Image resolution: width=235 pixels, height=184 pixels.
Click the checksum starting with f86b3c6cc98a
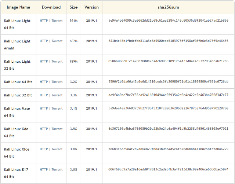point(168,149)
